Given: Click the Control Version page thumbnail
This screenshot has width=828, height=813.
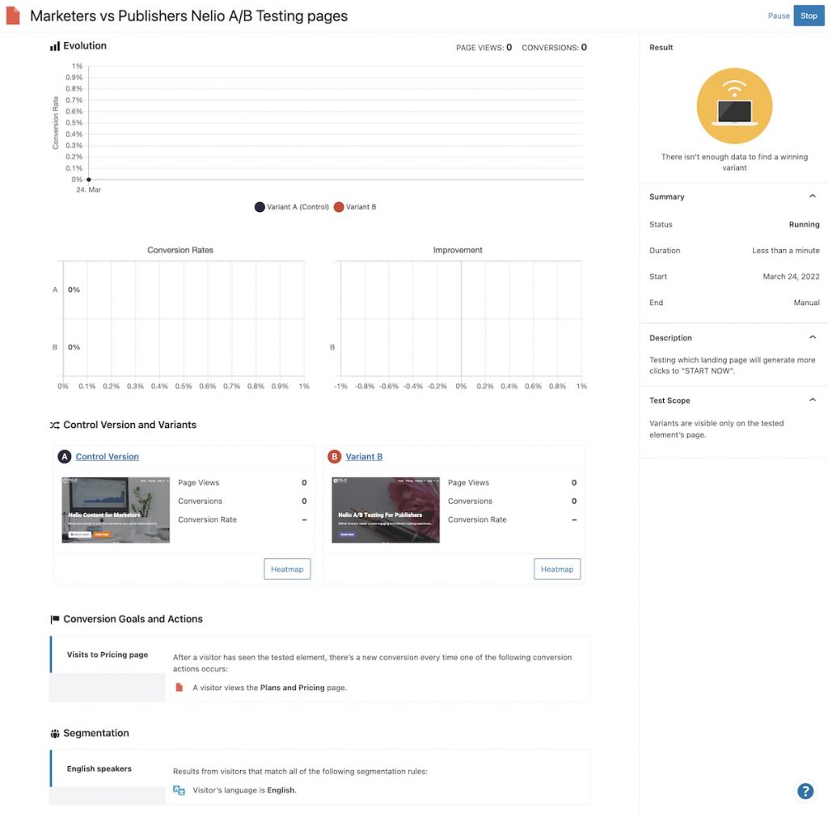Looking at the screenshot, I should pyautogui.click(x=116, y=510).
